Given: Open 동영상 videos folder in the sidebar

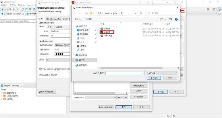Looking at the screenshot, I should [81, 46].
